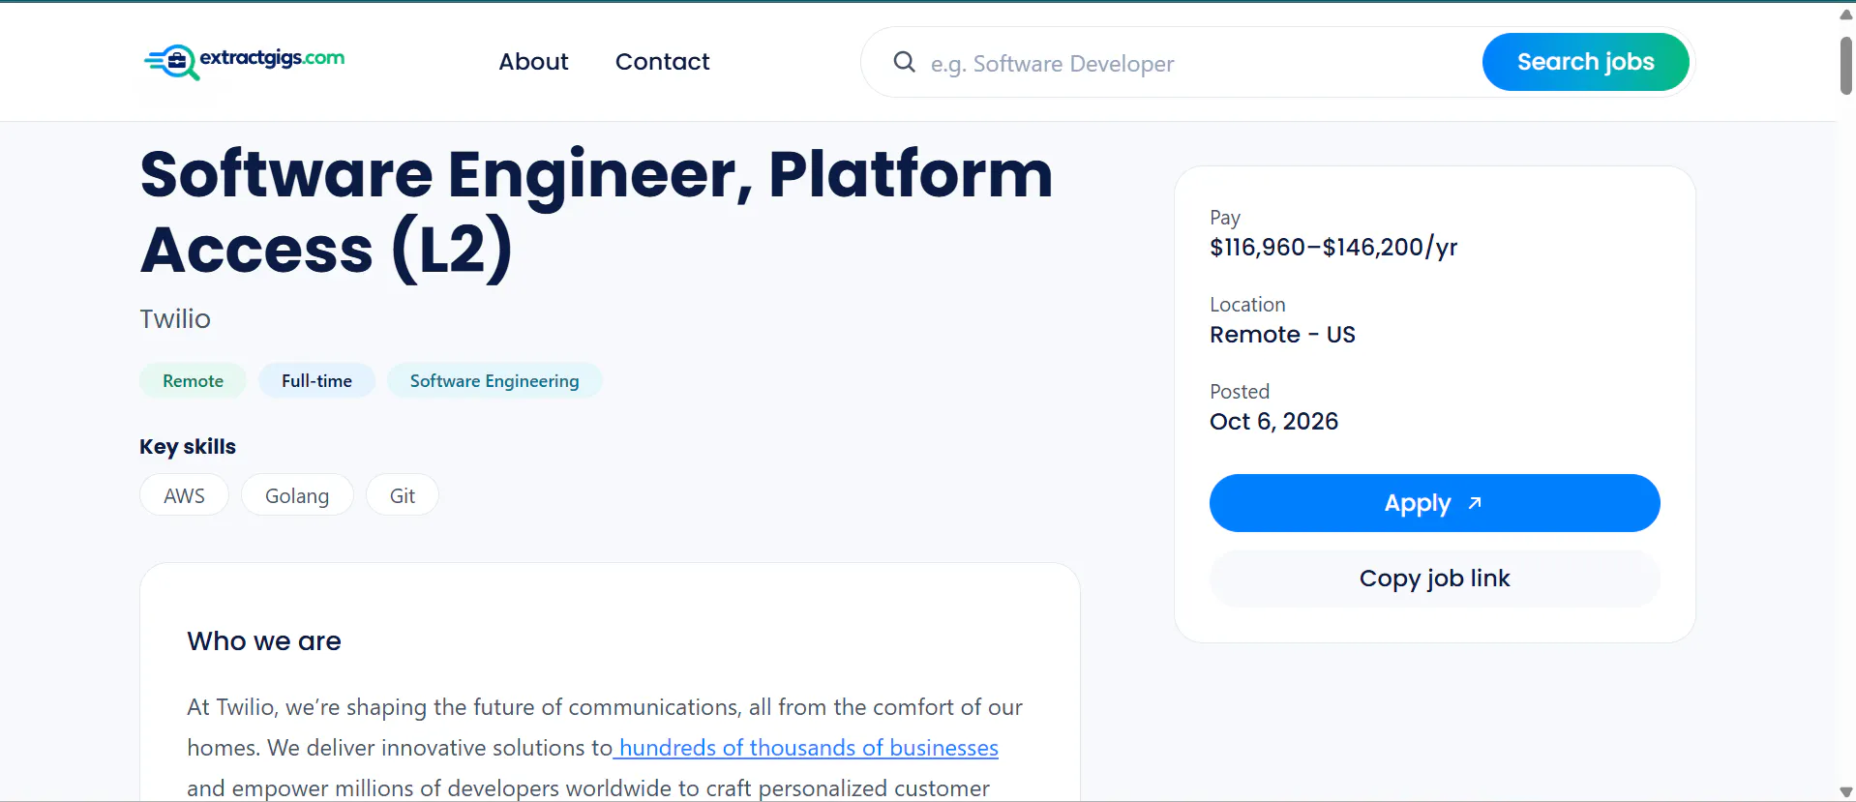
Task: Click the Key skills heading
Action: (188, 447)
